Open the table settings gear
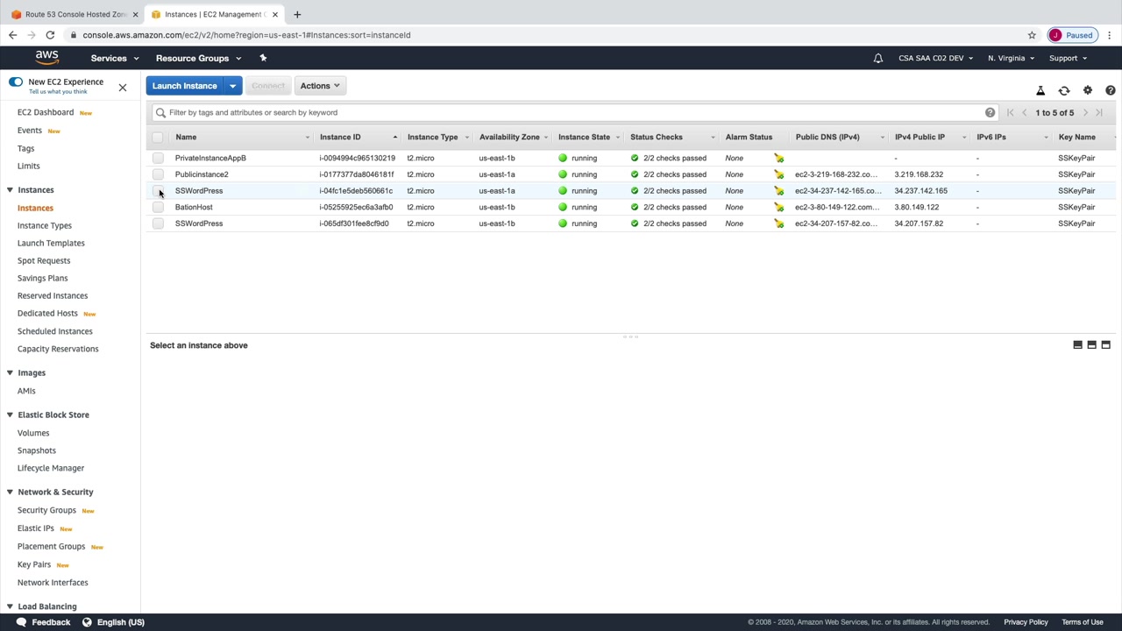 coord(1088,90)
